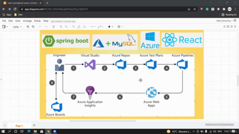
Task: Click the browser address bar URL
Action: tap(56, 9)
